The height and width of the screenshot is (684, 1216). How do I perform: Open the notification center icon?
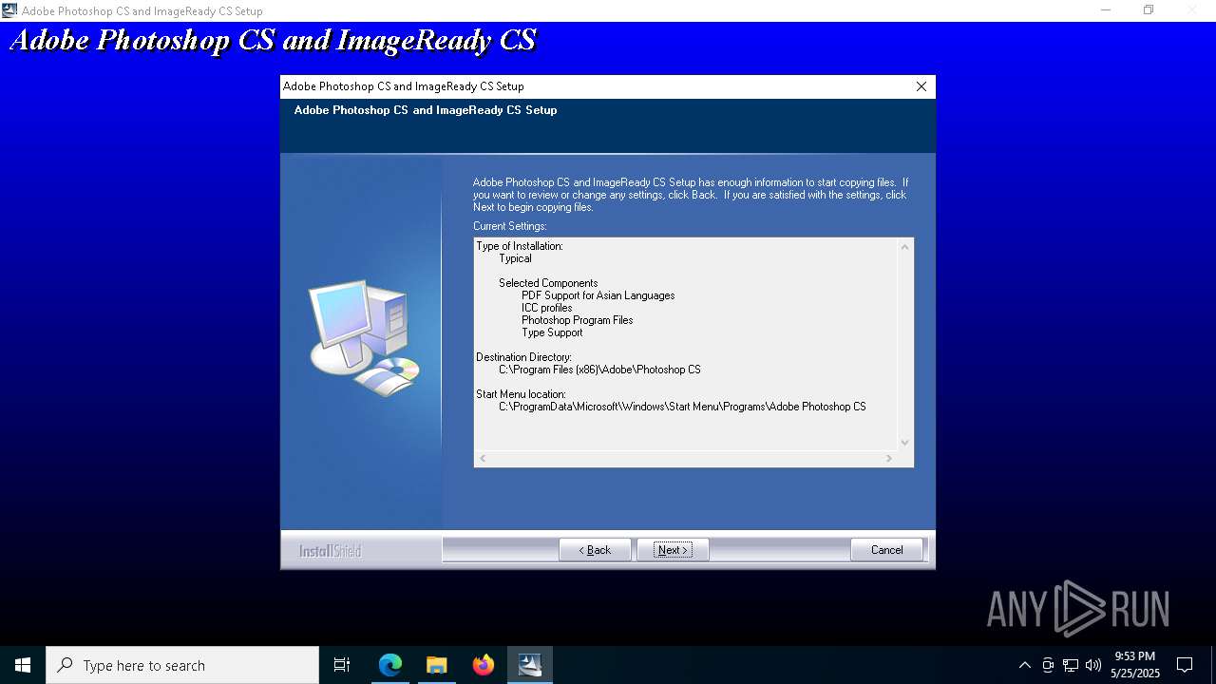pyautogui.click(x=1185, y=665)
